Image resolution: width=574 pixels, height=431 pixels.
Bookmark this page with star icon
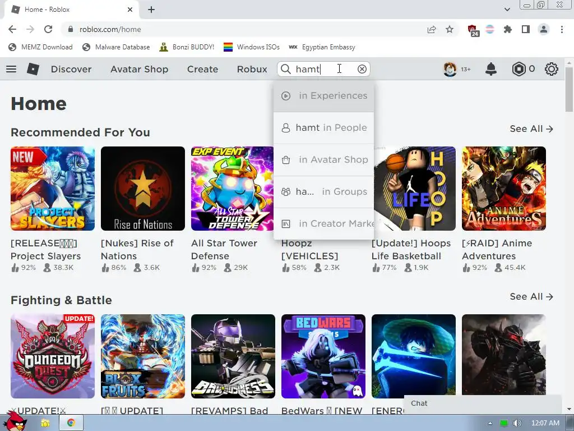coord(450,29)
